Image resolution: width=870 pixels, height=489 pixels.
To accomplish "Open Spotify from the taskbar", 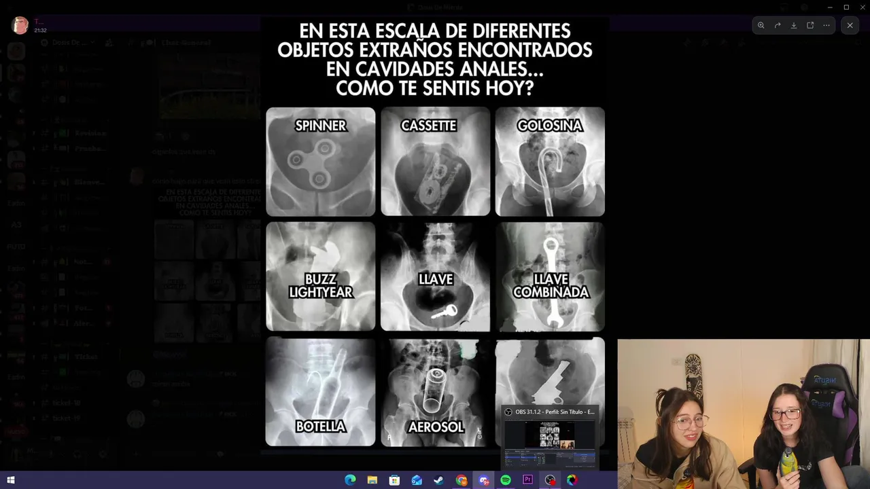I will pos(506,480).
